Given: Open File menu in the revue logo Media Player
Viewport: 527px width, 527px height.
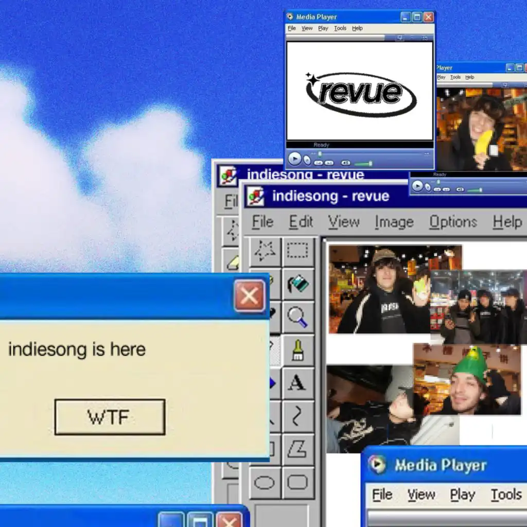Looking at the screenshot, I should (292, 28).
